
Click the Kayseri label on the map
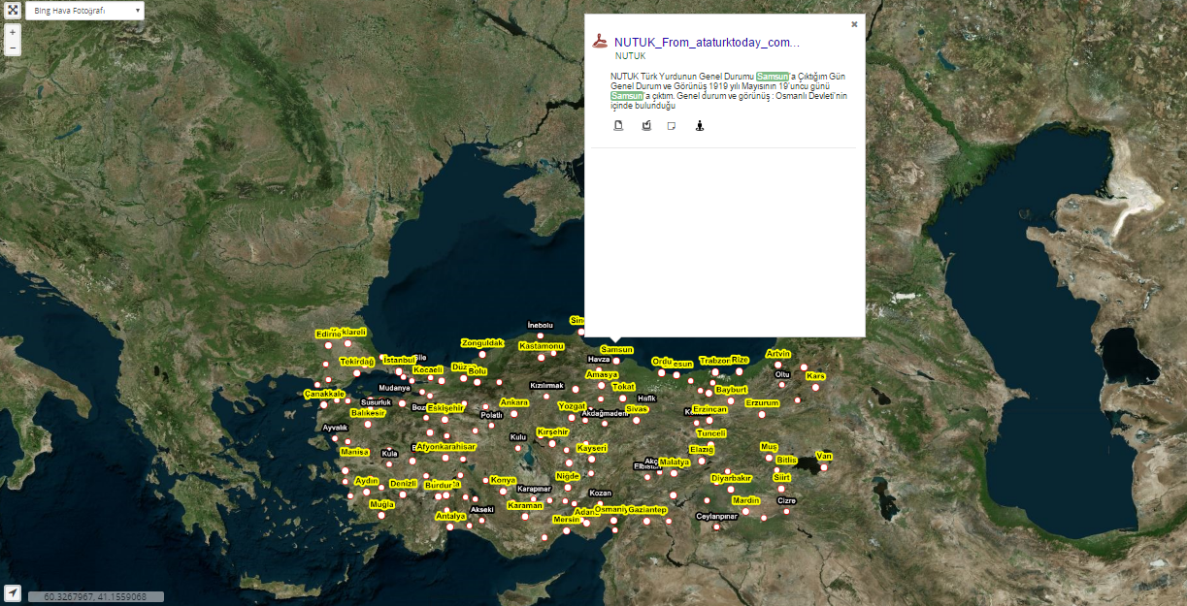click(x=591, y=448)
